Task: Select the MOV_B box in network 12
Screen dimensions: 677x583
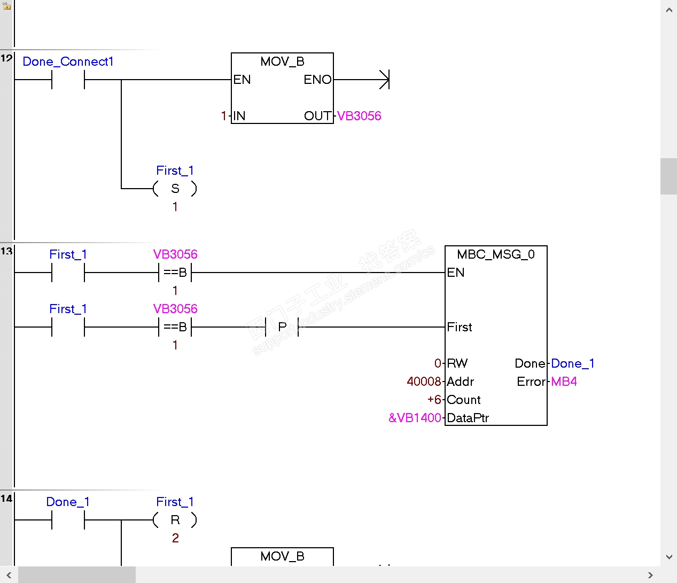Action: tap(282, 88)
